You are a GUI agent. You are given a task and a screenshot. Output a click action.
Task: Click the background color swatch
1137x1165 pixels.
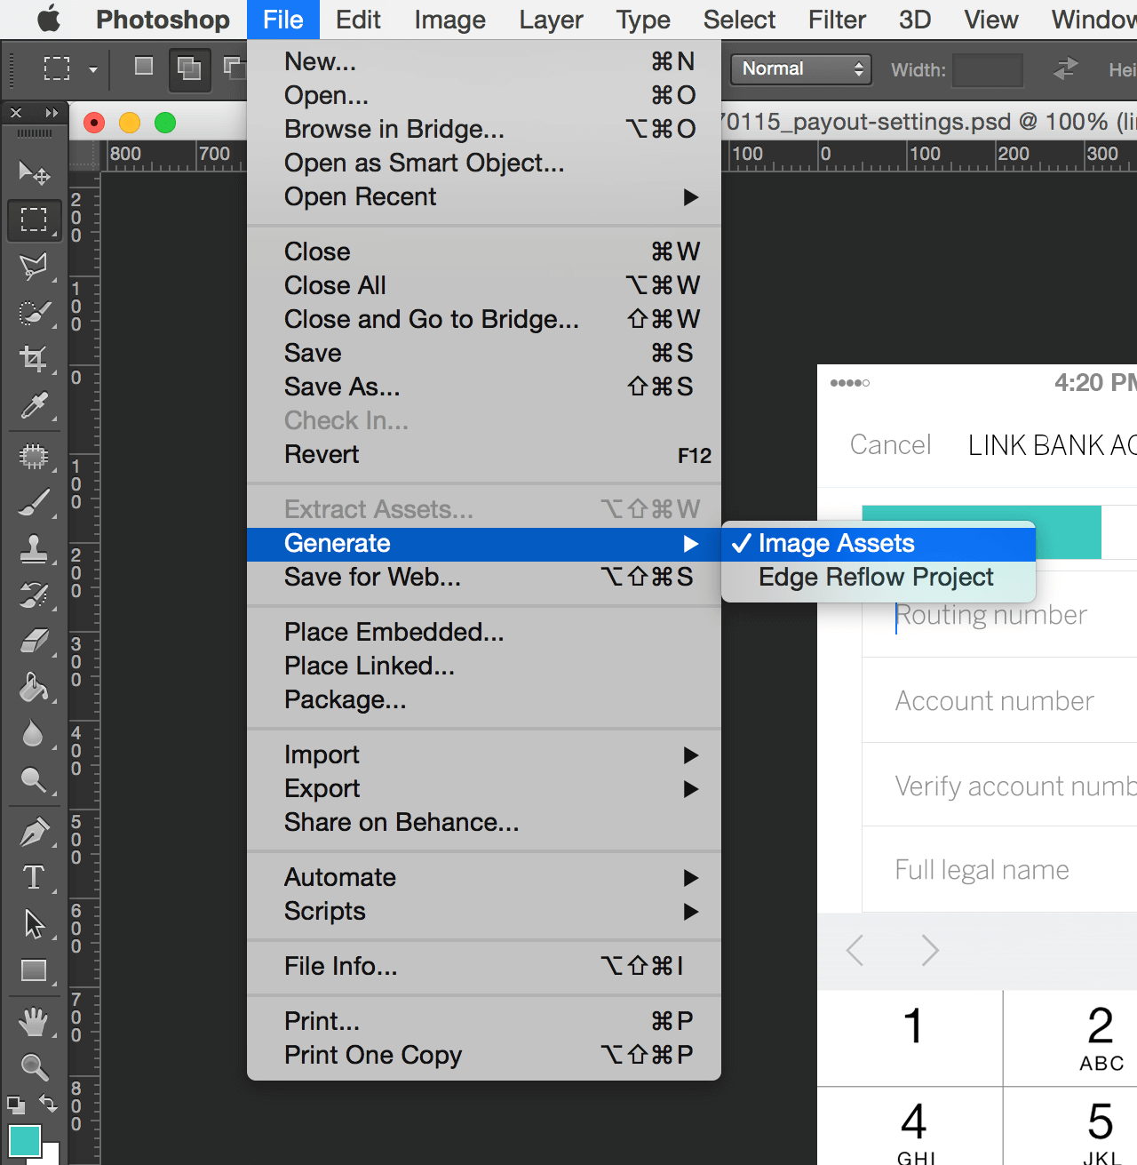[x=51, y=1153]
